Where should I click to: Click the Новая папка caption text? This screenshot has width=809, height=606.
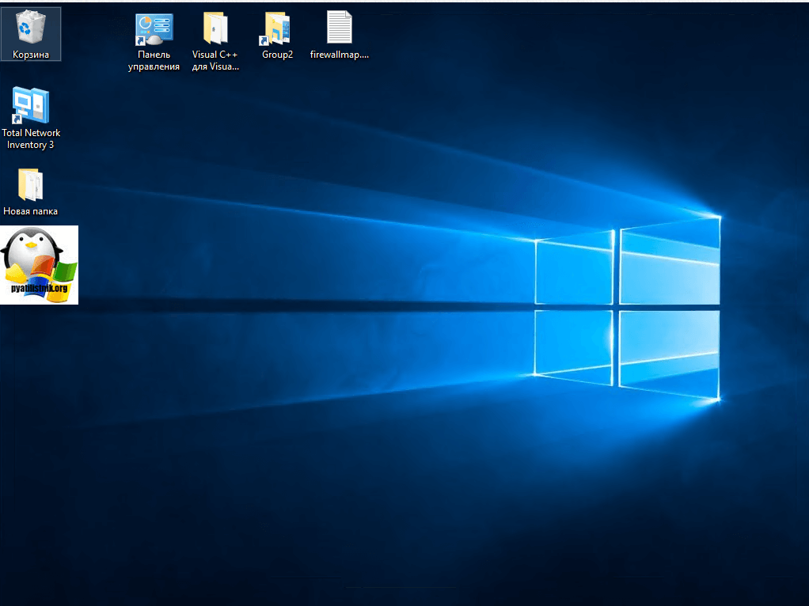31,211
